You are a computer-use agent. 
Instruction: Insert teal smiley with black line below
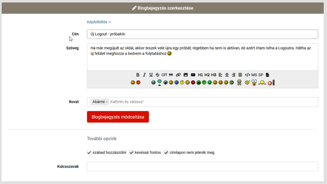(159, 82)
